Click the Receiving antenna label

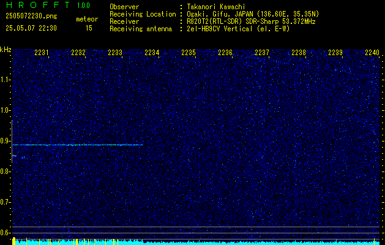coord(141,29)
